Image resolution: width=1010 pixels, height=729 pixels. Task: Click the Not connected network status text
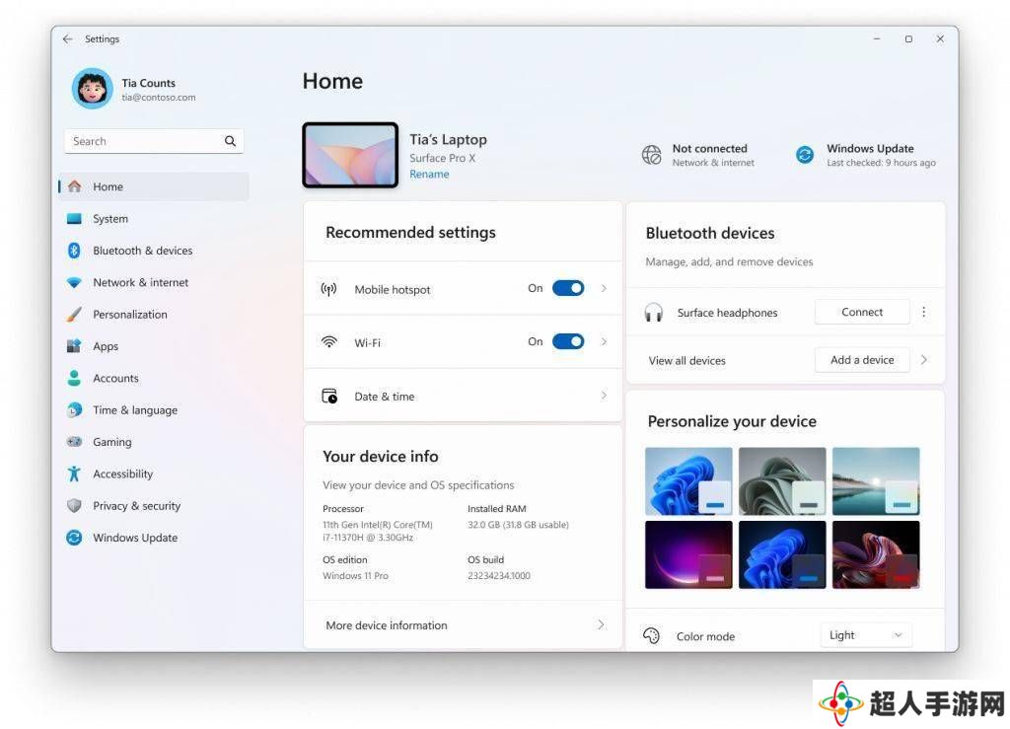713,155
